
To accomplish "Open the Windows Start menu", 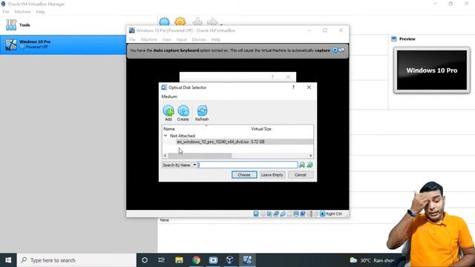I will coord(8,260).
